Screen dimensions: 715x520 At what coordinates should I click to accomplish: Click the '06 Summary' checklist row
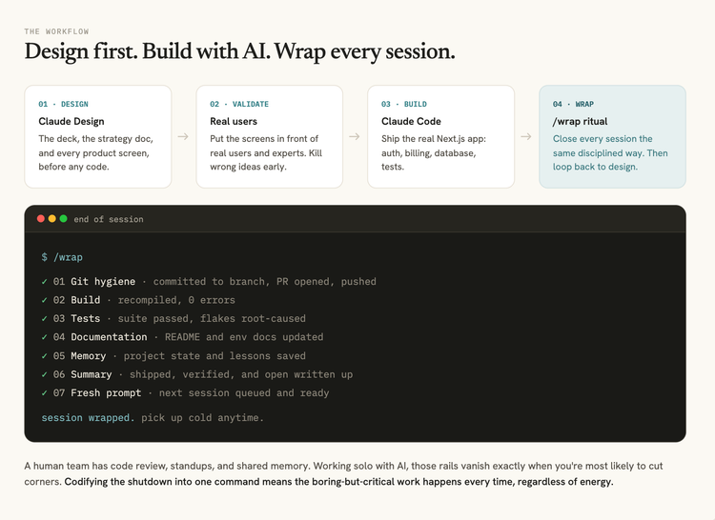[197, 374]
